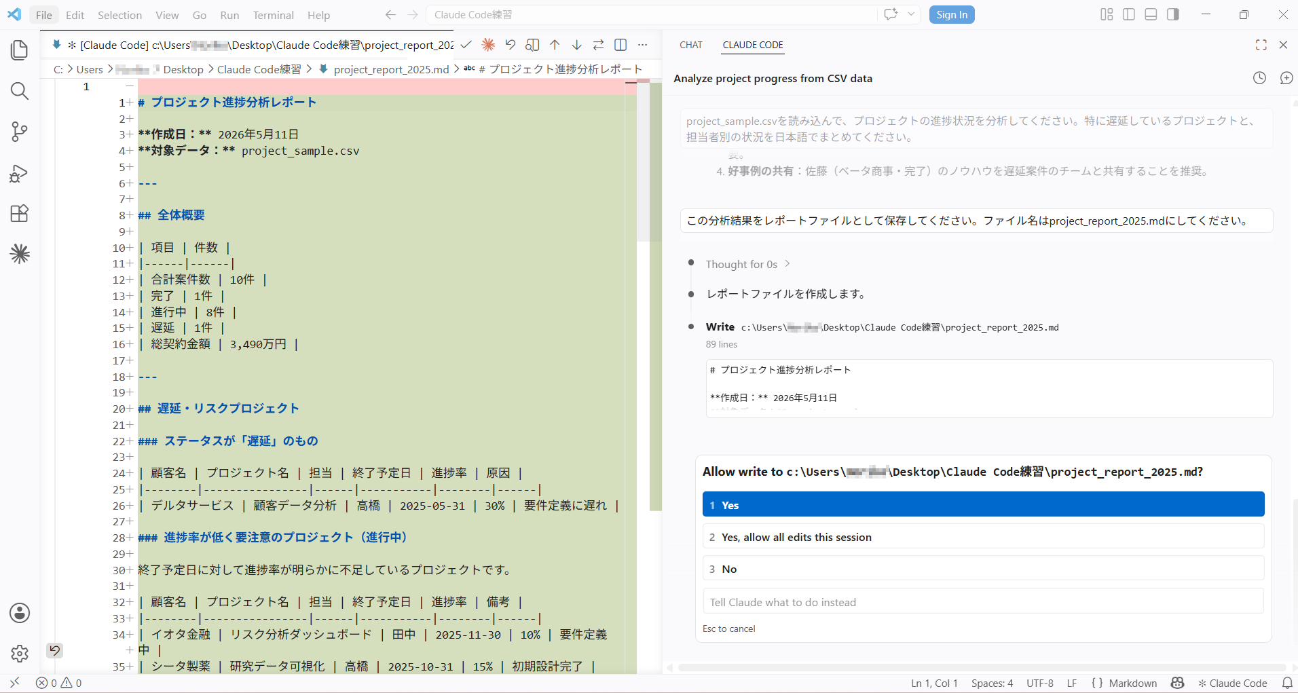Open session history clock icon
This screenshot has height=693, width=1298.
click(x=1259, y=78)
